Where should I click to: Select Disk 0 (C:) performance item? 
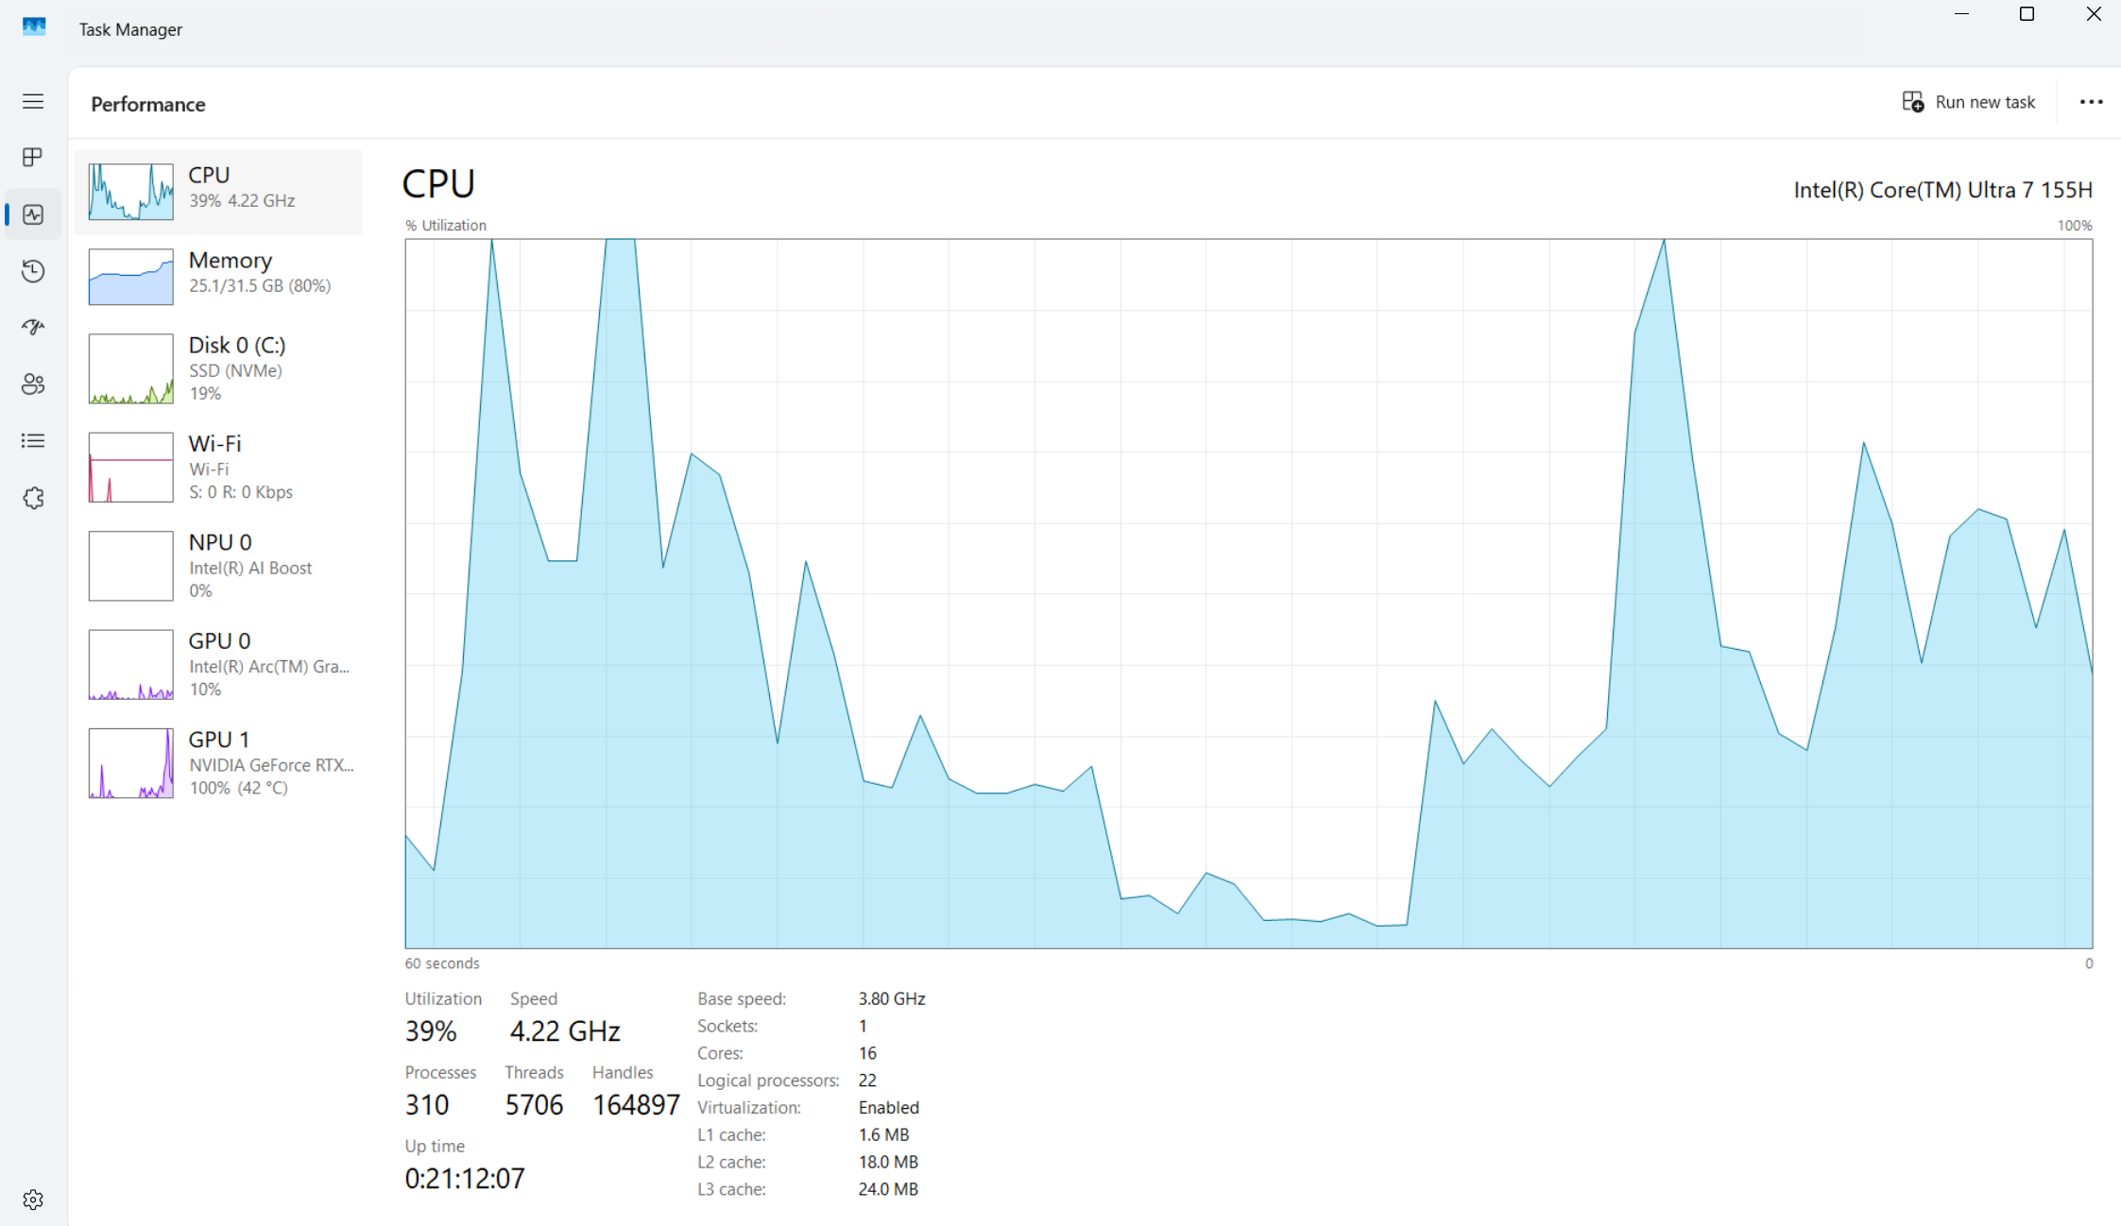[x=218, y=368]
